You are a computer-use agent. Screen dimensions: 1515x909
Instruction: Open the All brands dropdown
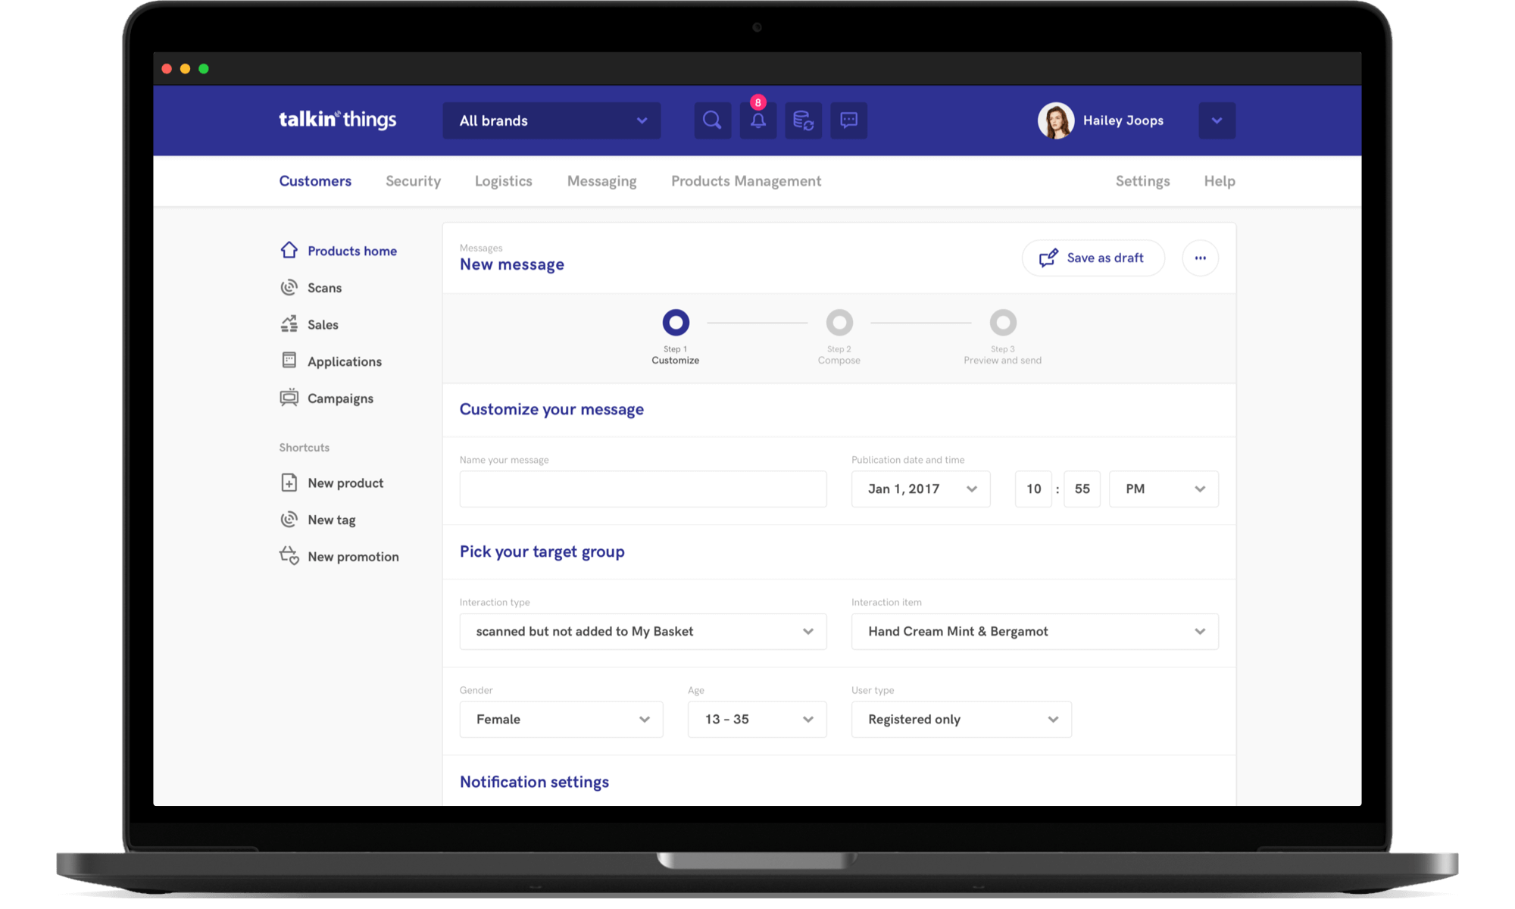(551, 120)
